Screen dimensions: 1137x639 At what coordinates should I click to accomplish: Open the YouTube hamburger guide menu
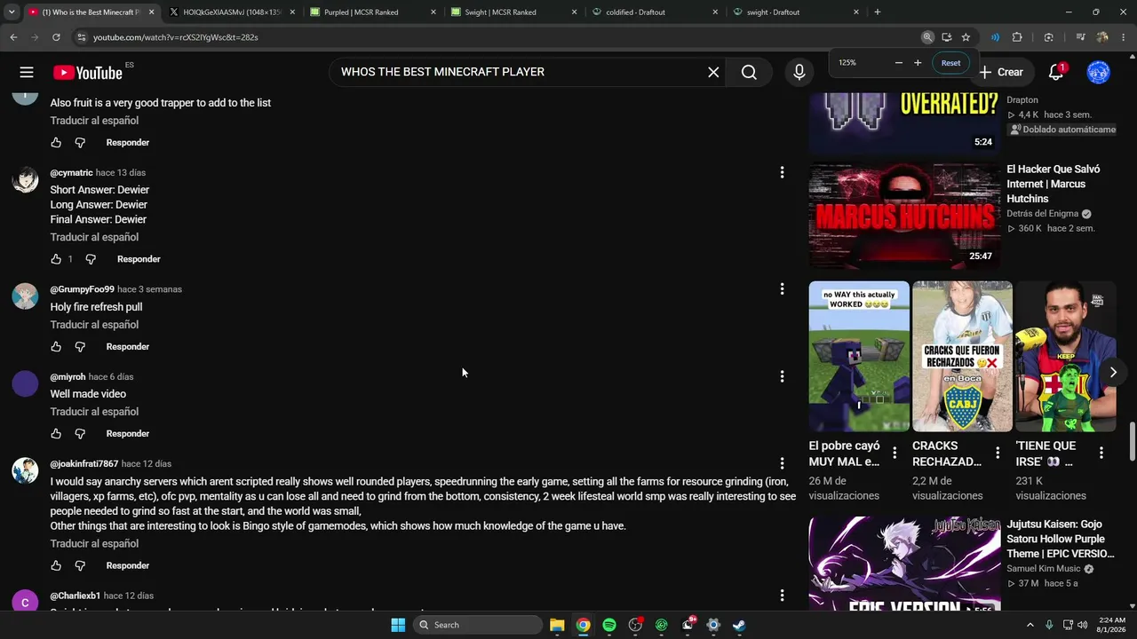27,73
